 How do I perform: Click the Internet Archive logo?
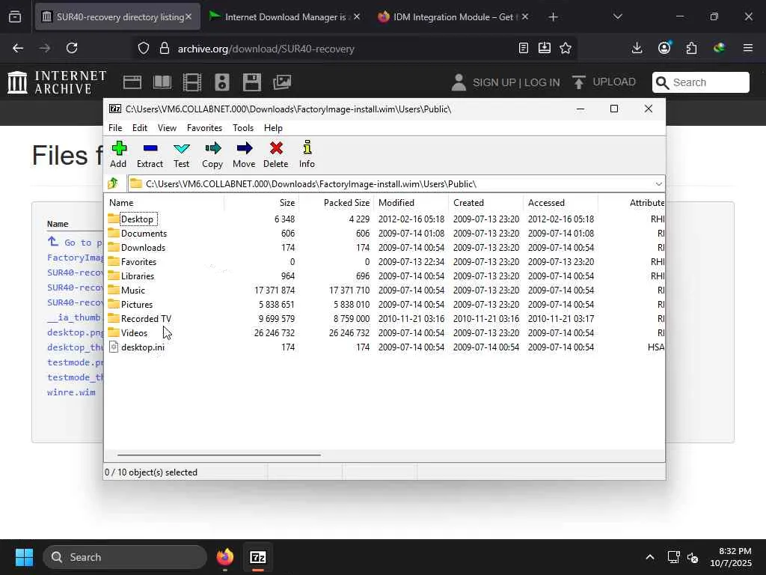click(x=57, y=82)
